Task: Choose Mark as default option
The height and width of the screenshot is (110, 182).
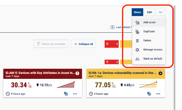Action: pyautogui.click(x=149, y=59)
